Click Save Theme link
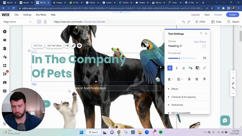242x136 pixels. [200, 42]
